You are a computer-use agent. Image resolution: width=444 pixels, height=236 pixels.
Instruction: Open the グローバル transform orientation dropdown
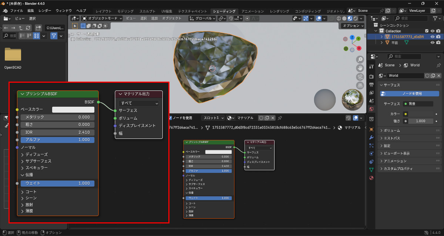[x=202, y=18]
